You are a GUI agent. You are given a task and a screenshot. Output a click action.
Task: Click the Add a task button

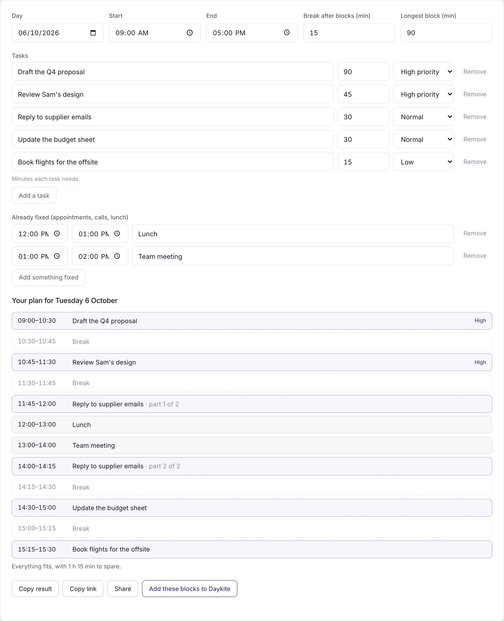click(34, 195)
